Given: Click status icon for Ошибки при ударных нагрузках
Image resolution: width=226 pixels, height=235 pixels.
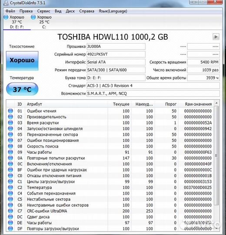Looking at the screenshot, I should coord(10,170).
